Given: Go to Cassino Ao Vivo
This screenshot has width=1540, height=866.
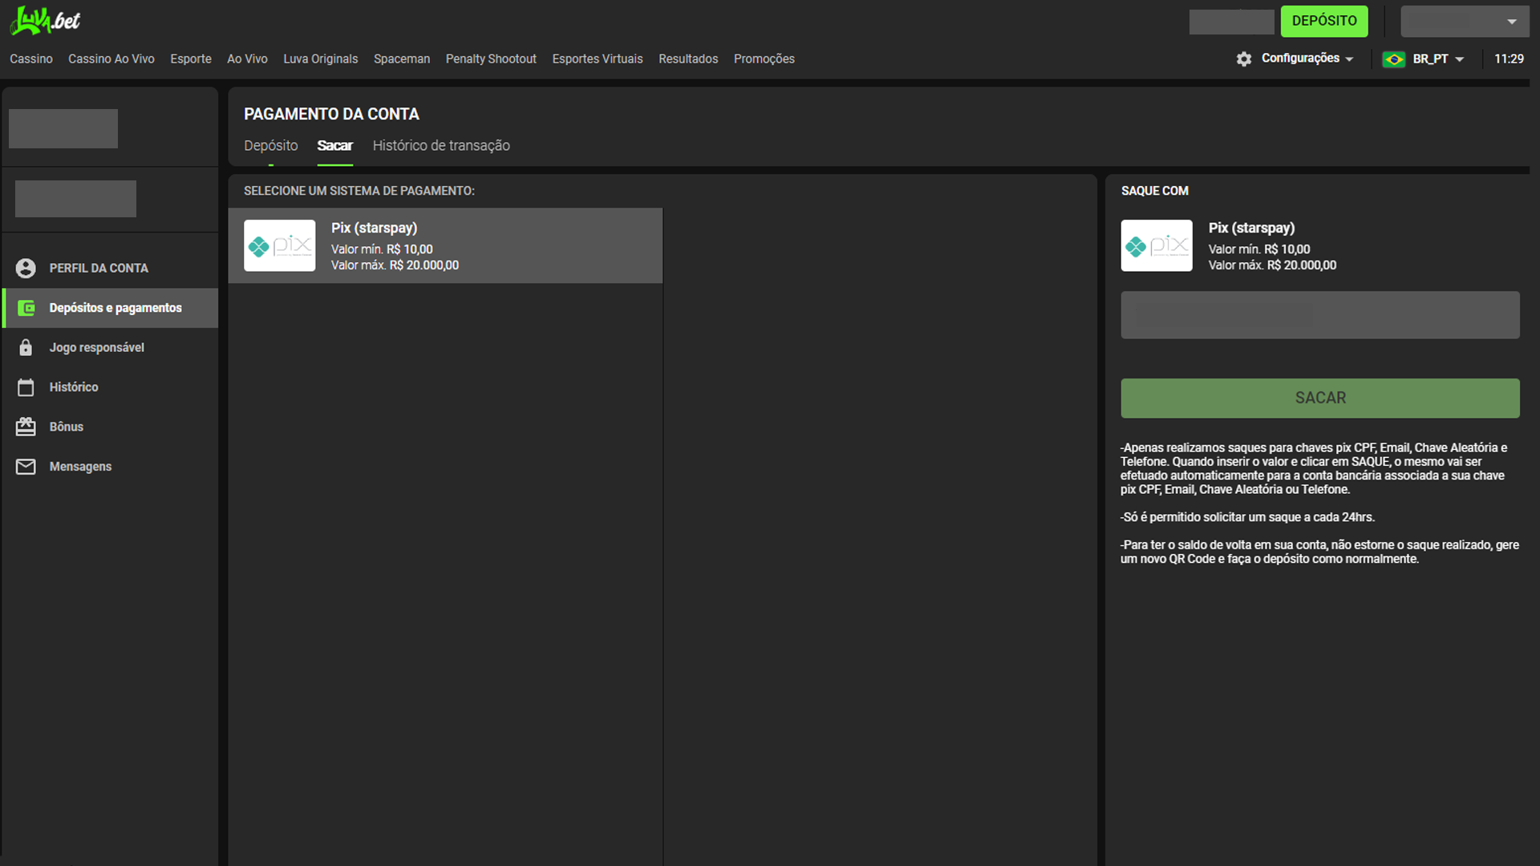Looking at the screenshot, I should click(111, 59).
